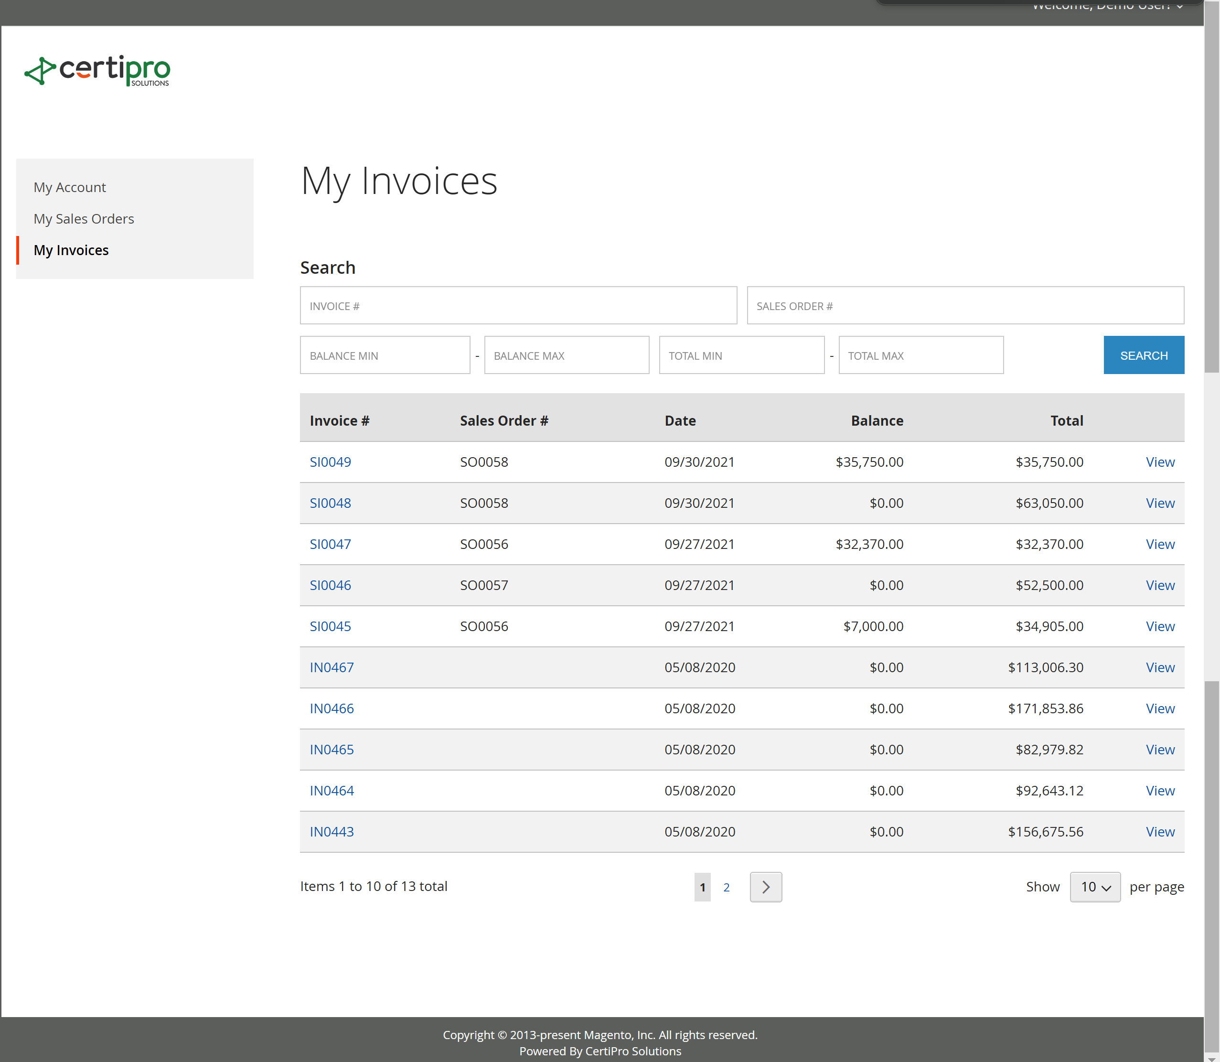Click View for invoice IN0443
1220x1062 pixels.
tap(1159, 831)
